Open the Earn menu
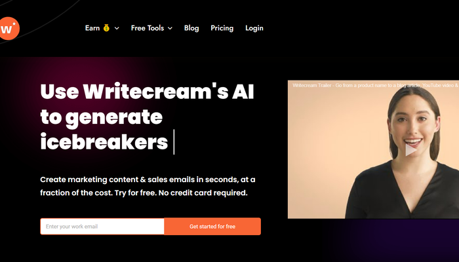459x262 pixels. 92,28
